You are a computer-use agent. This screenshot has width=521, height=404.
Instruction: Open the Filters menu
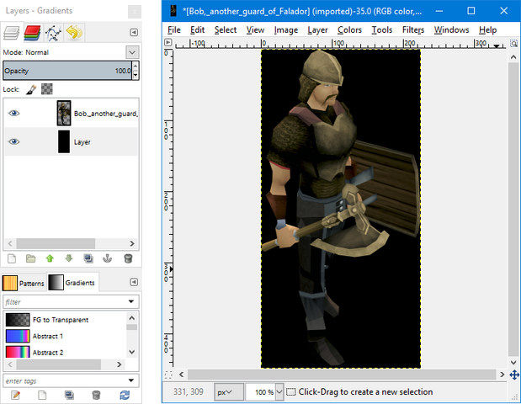413,30
